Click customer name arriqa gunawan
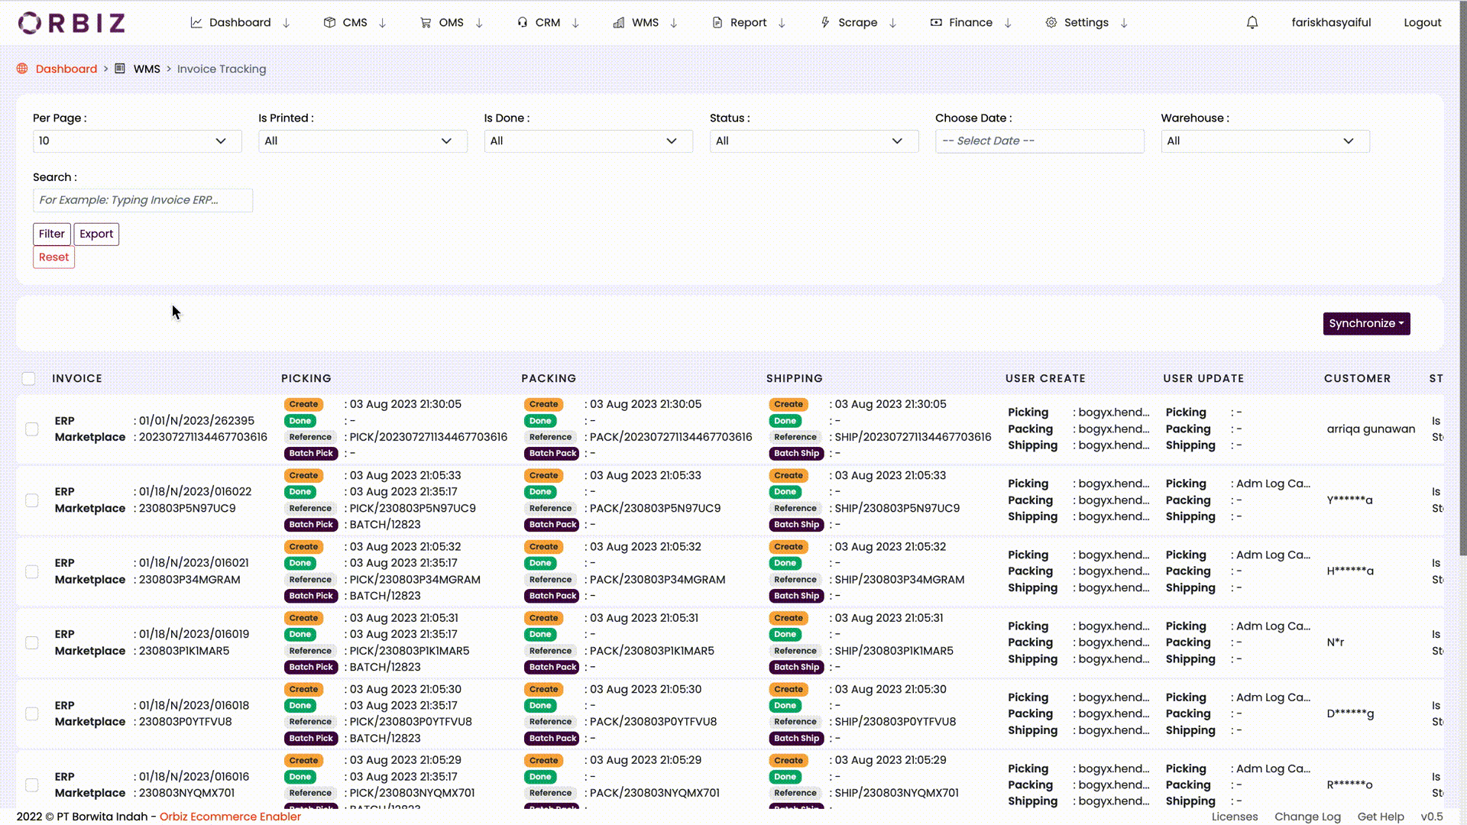Viewport: 1467px width, 825px height. pos(1371,429)
